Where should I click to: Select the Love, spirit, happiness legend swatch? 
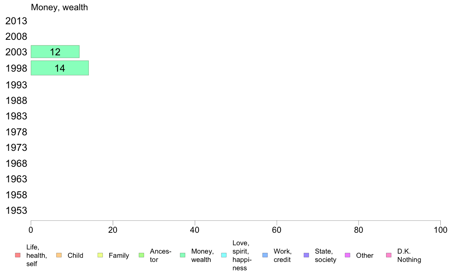[224, 255]
